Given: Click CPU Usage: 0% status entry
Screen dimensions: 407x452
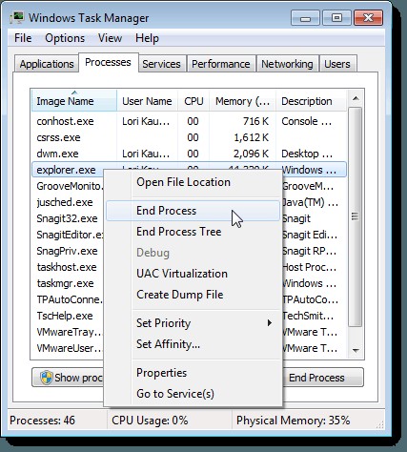Looking at the screenshot, I should (150, 421).
